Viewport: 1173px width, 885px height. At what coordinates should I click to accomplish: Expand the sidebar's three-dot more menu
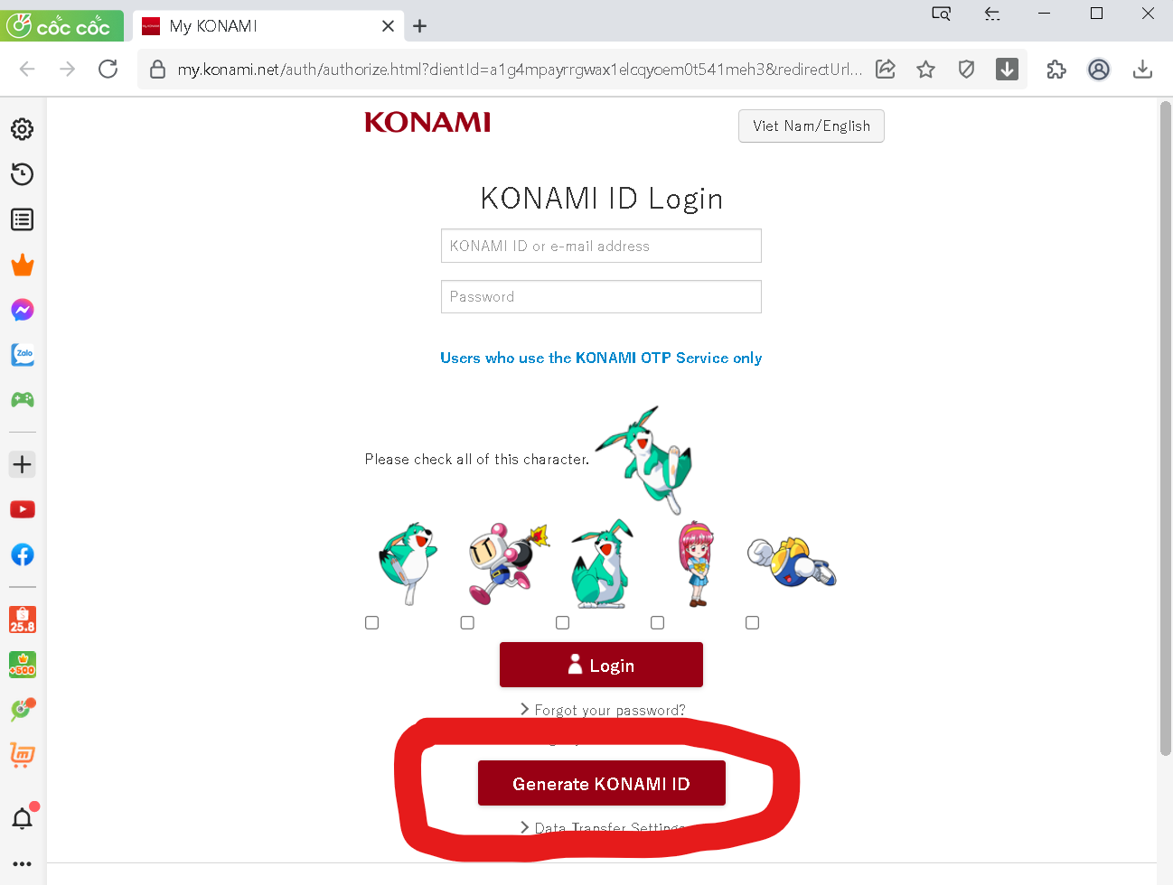(23, 863)
